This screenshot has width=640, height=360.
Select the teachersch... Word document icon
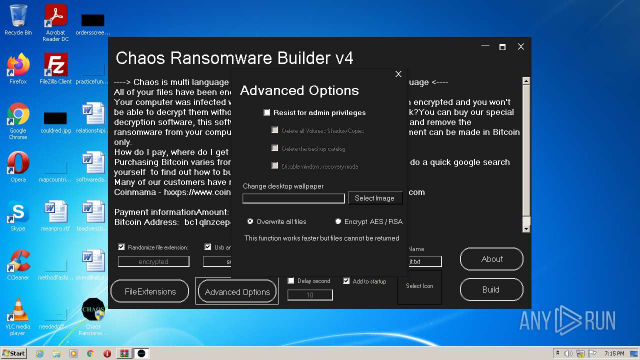coord(93,216)
